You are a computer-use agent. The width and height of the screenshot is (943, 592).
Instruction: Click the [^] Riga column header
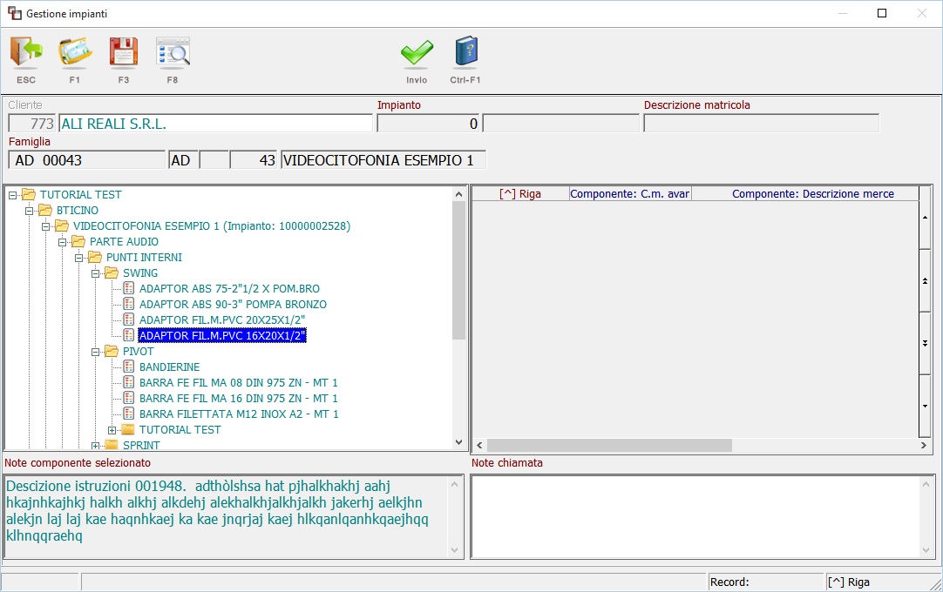[520, 193]
